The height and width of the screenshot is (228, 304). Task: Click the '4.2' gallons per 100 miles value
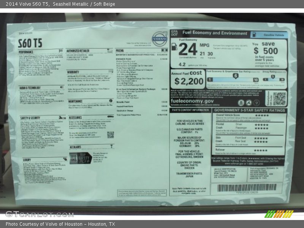click(182, 64)
